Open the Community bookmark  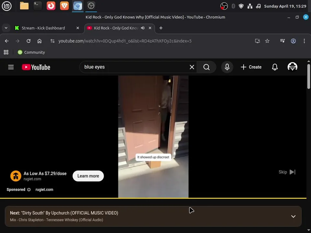coord(31,52)
